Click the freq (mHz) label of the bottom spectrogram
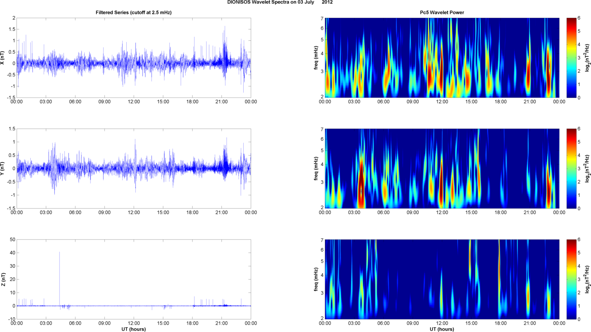The height and width of the screenshot is (332, 591). 316,279
